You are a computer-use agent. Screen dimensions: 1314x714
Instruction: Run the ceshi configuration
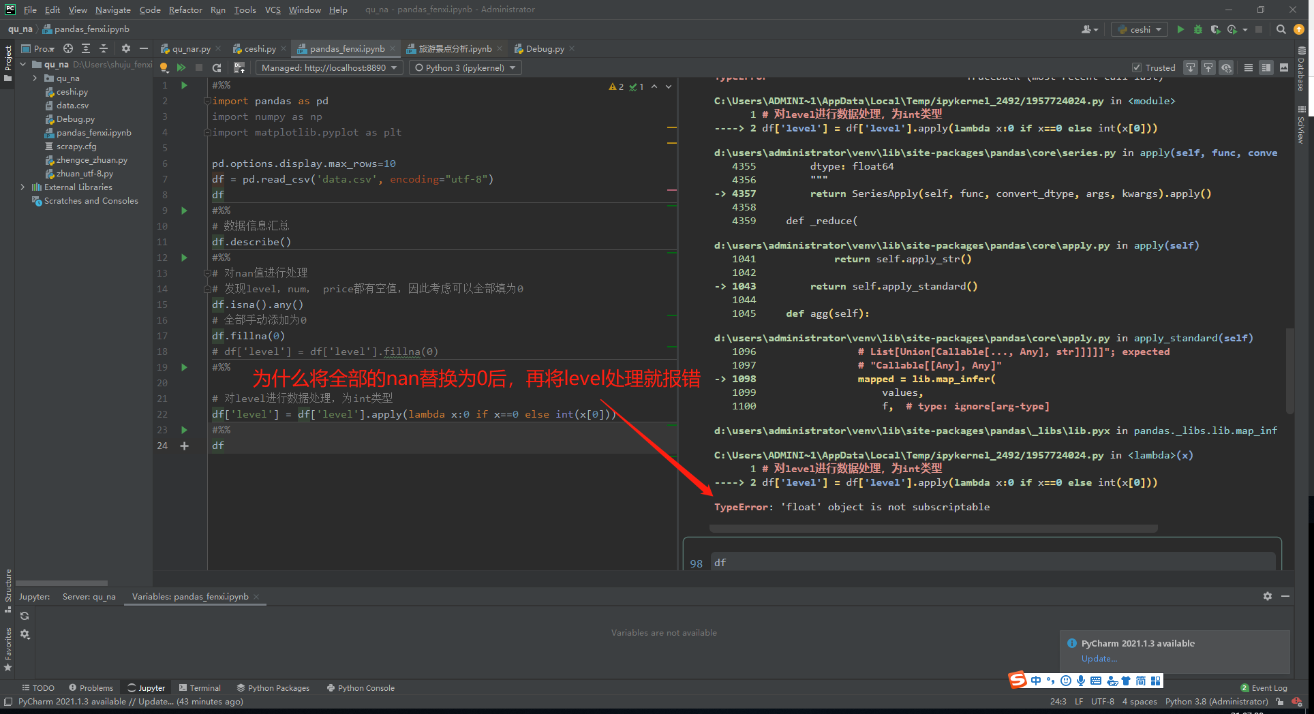[1180, 29]
